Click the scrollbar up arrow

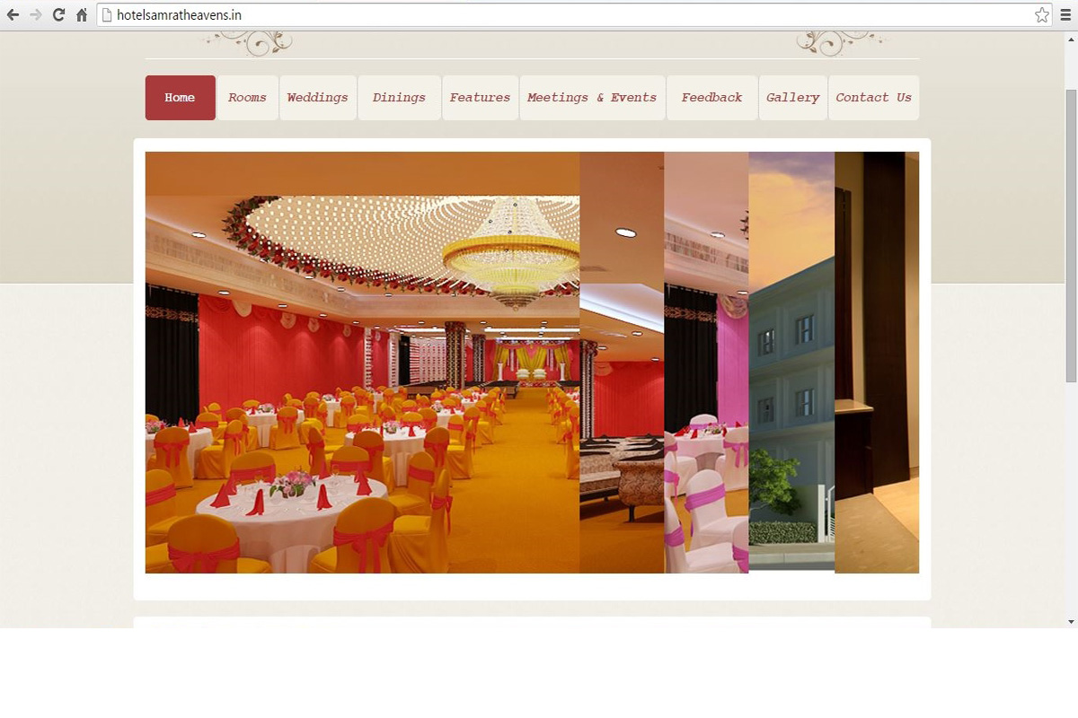click(1071, 38)
